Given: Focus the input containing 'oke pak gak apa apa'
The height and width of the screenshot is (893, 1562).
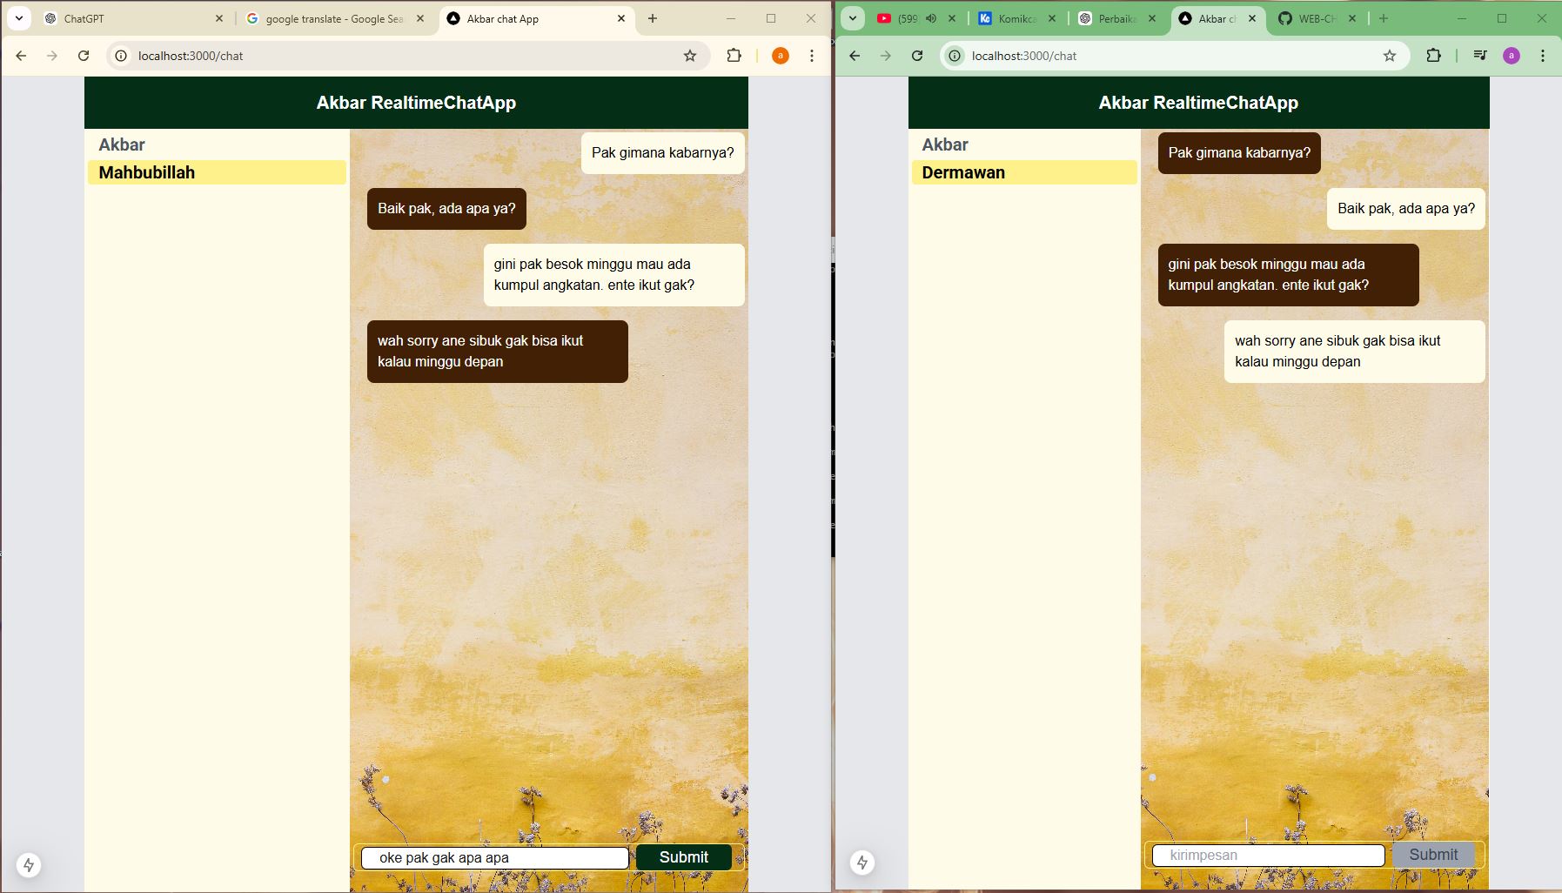Looking at the screenshot, I should (x=494, y=858).
